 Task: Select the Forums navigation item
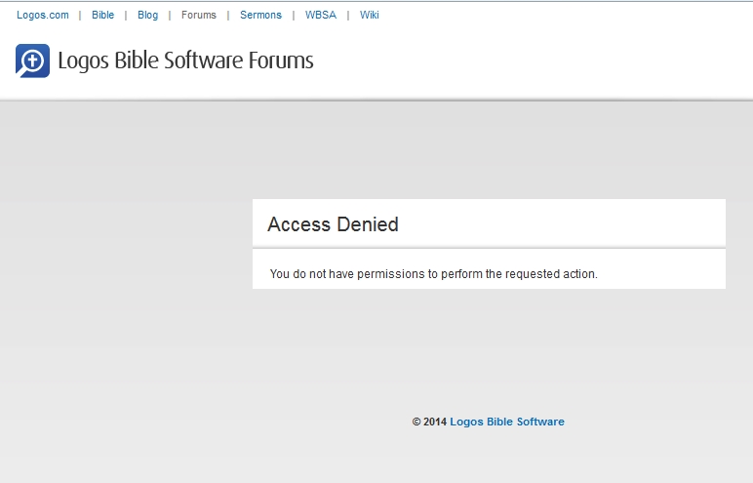[x=199, y=15]
